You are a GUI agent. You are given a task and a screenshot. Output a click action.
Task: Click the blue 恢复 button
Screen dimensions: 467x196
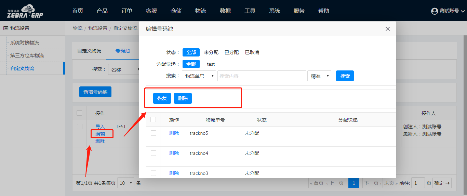pyautogui.click(x=162, y=98)
